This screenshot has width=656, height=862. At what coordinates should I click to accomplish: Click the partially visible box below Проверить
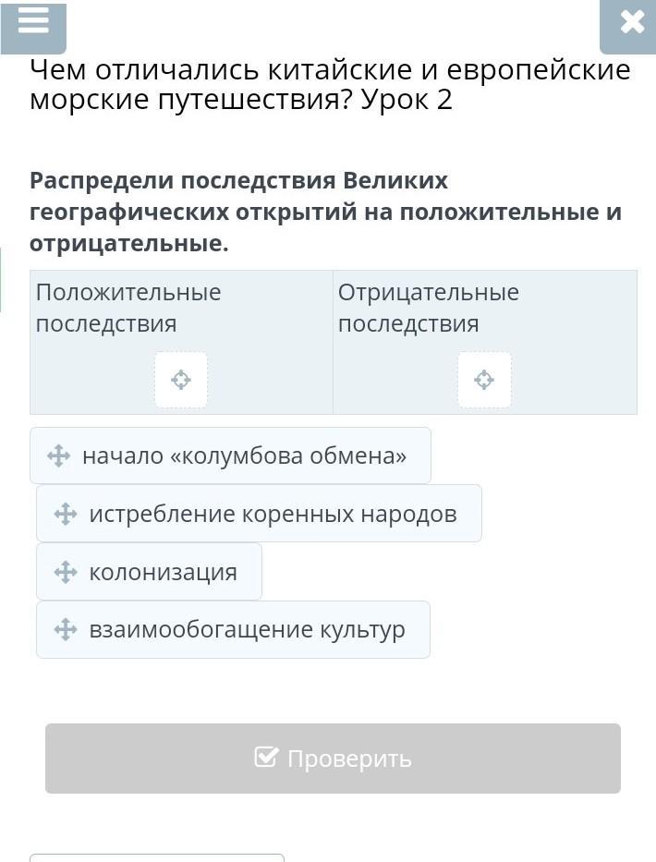coord(157,857)
